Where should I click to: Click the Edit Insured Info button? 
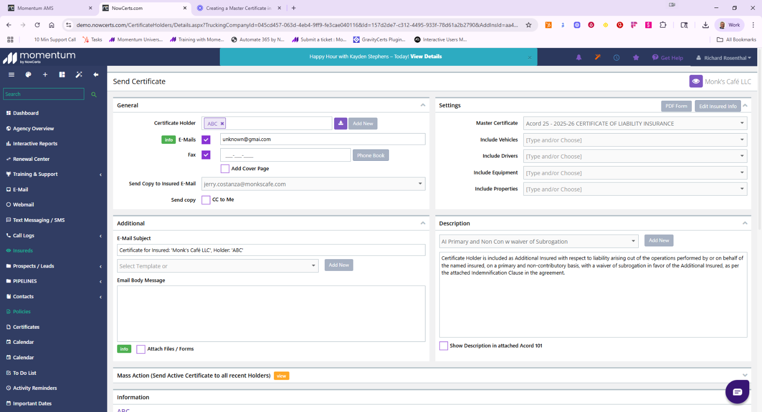[718, 106]
